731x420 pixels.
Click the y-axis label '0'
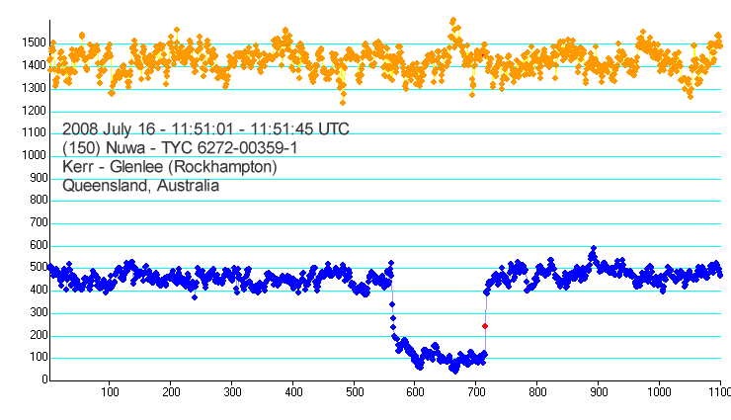pos(44,379)
